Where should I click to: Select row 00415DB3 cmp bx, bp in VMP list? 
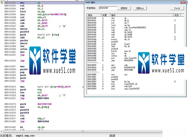coord(135,82)
